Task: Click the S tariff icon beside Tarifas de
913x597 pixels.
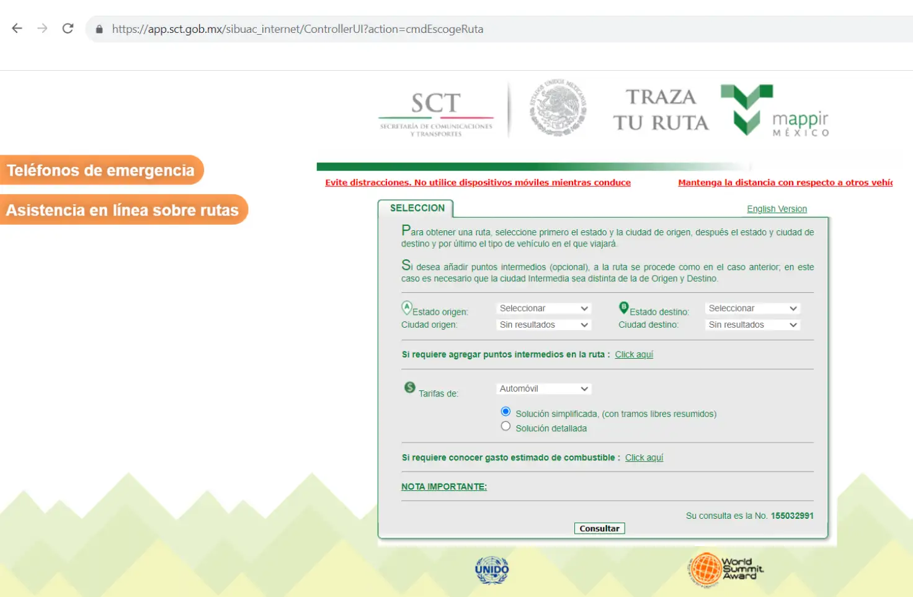Action: point(409,387)
